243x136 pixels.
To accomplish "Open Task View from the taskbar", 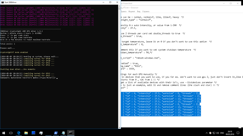I will point(11,133).
